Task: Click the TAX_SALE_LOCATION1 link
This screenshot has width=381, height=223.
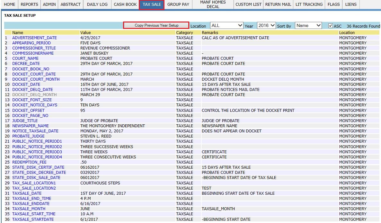Action: click(34, 183)
